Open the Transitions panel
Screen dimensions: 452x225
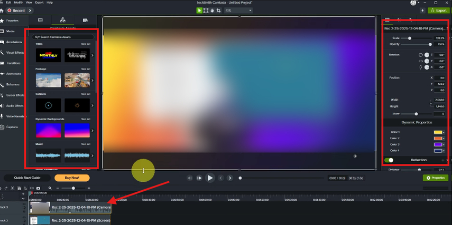coord(11,63)
